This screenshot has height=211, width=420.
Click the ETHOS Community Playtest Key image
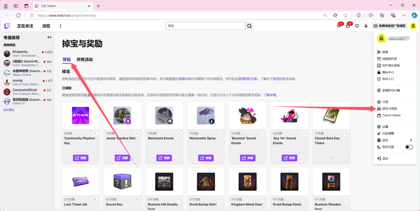pyautogui.click(x=81, y=115)
